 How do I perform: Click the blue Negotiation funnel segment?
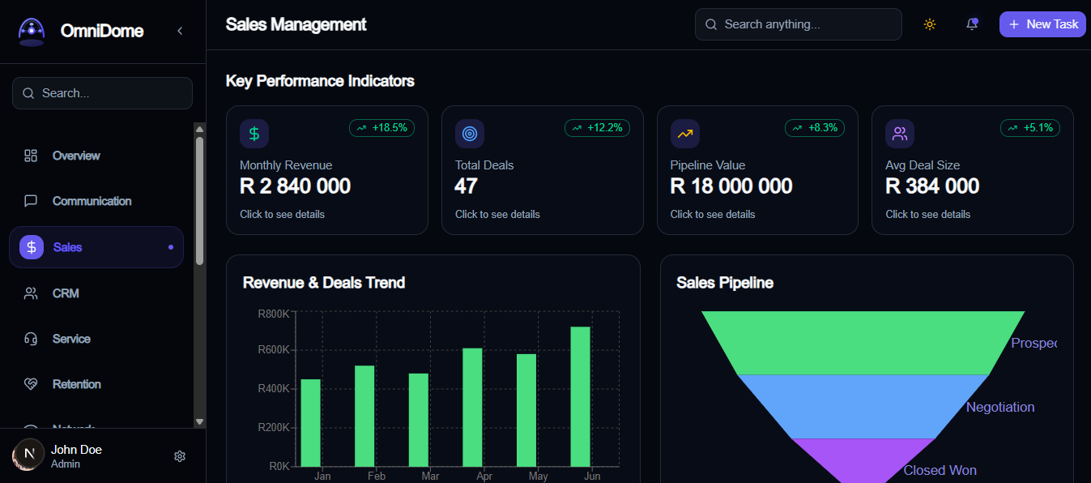(863, 407)
